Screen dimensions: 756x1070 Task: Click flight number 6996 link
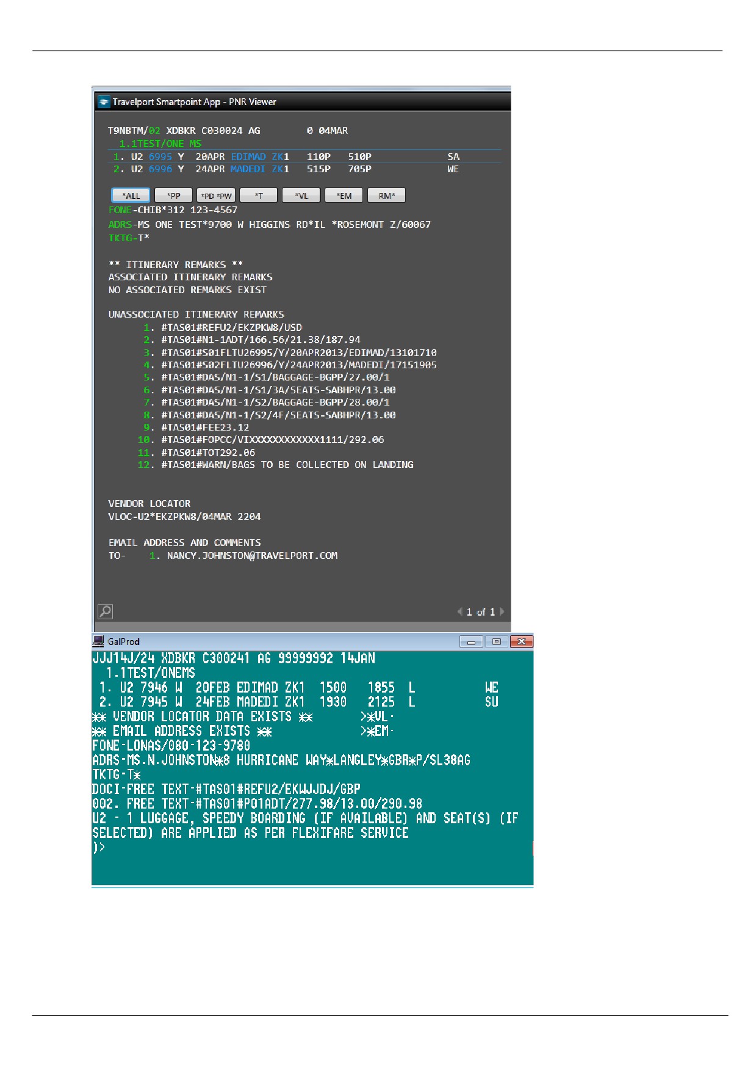pos(160,169)
